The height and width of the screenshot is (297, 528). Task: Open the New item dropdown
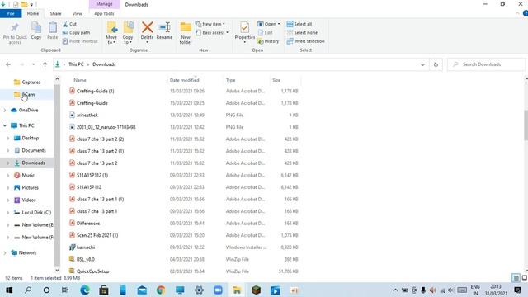click(x=210, y=24)
